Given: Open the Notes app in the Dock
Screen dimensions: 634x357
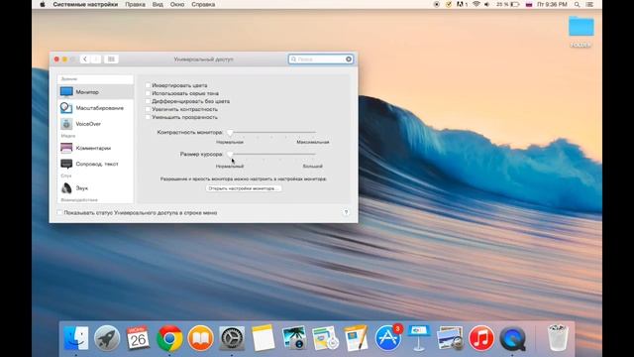Looking at the screenshot, I should pos(263,338).
